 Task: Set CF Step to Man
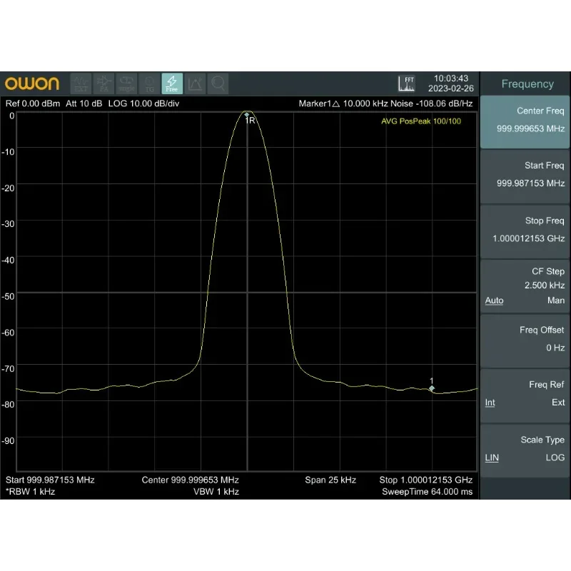[x=555, y=300]
